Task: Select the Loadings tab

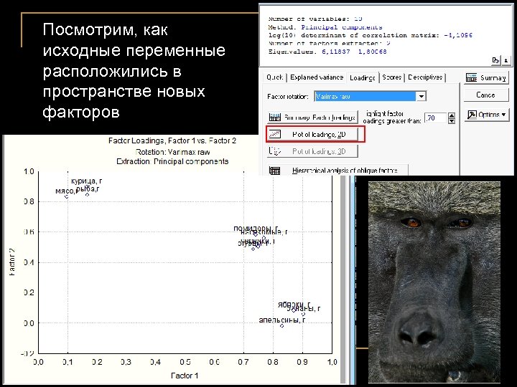Action: [363, 77]
